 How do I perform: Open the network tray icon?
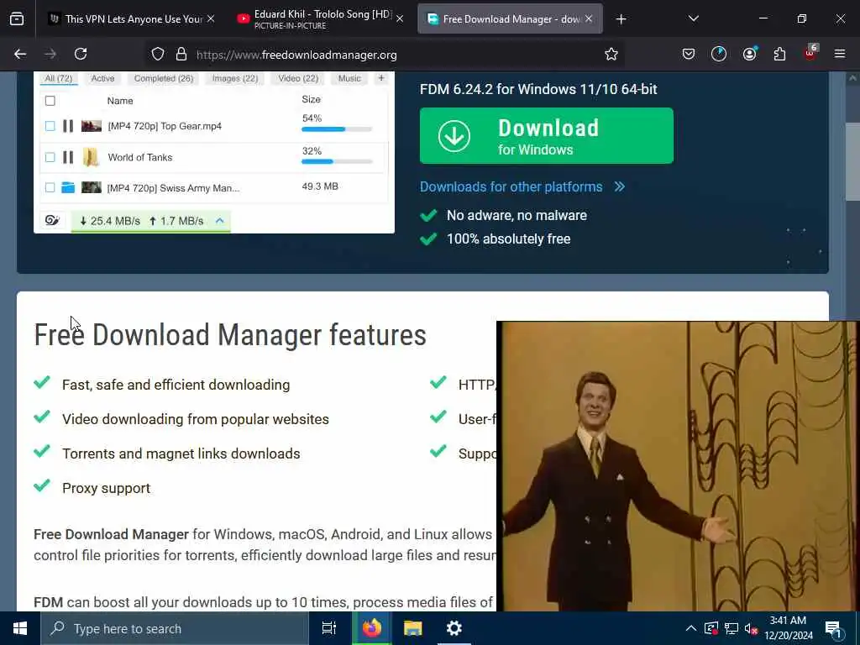point(732,628)
